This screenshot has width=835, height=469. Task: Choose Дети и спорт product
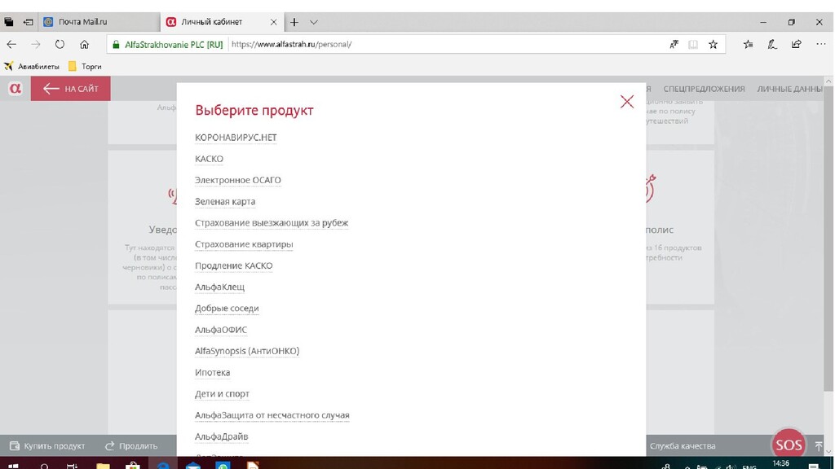(x=222, y=393)
